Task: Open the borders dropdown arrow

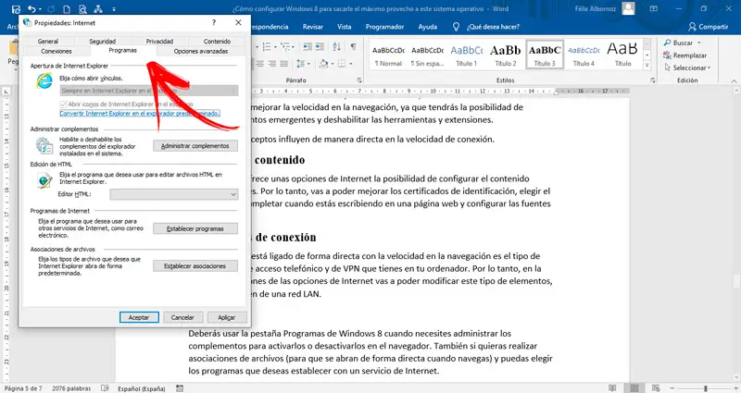Action: pos(351,64)
